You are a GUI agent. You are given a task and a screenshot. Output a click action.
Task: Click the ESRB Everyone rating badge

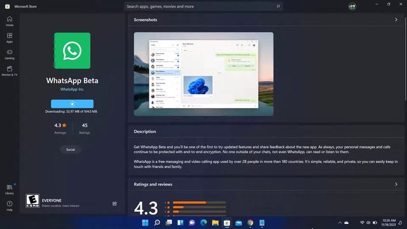(32, 201)
